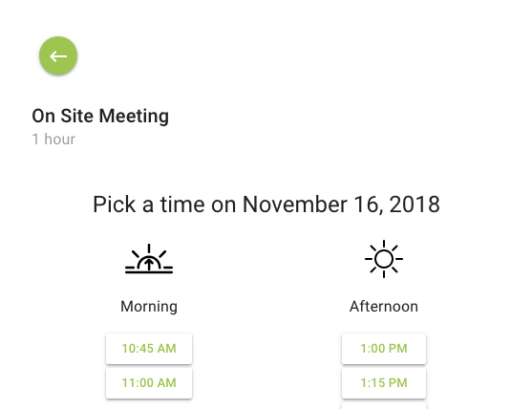511x409 pixels.
Task: Pick the second morning slot, 11:00 AM
Action: [149, 383]
